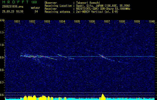The height and width of the screenshot is (100, 157).
Task: Click the Receiving Location Ogaki, Gifu text
Action: 103,6
